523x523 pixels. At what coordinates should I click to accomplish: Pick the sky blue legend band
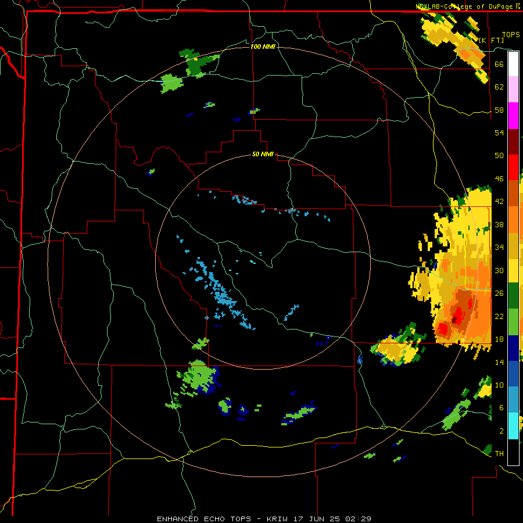(x=513, y=400)
